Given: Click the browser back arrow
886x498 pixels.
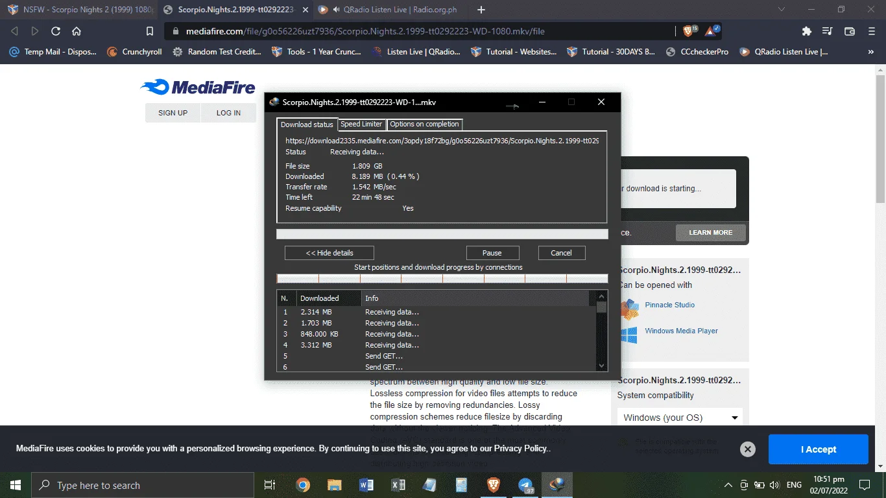Looking at the screenshot, I should (x=14, y=31).
